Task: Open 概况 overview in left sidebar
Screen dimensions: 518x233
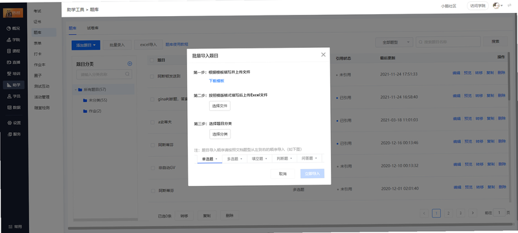Action: point(14,28)
